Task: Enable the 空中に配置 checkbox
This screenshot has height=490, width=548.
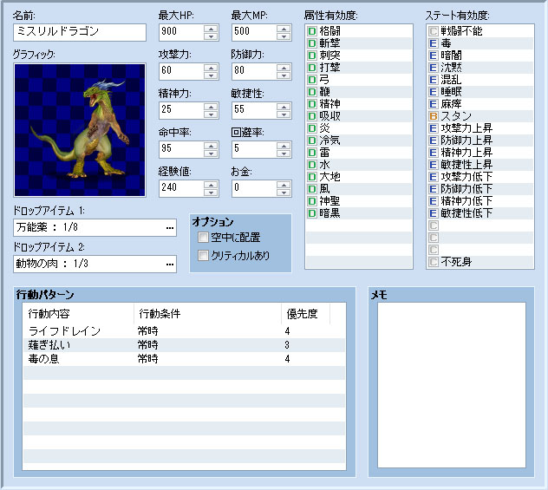Action: (x=203, y=238)
